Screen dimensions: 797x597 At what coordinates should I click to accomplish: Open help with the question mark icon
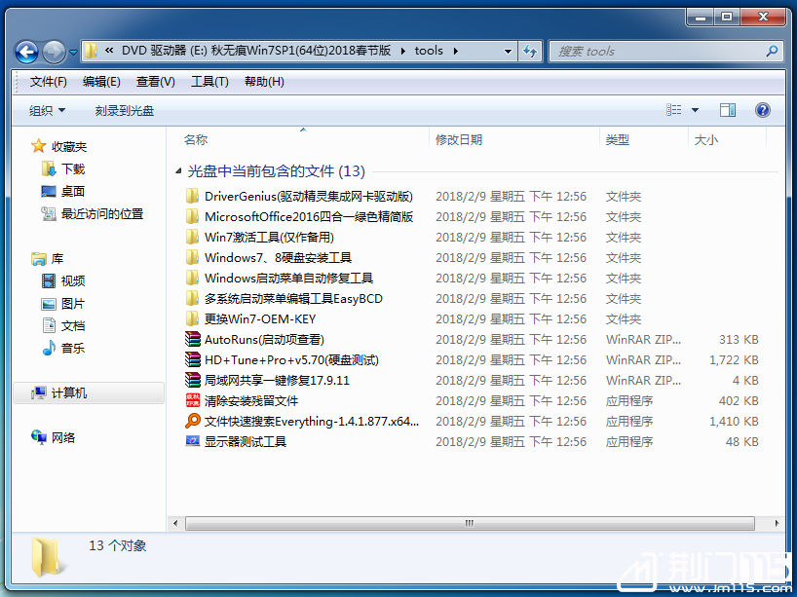click(x=763, y=110)
